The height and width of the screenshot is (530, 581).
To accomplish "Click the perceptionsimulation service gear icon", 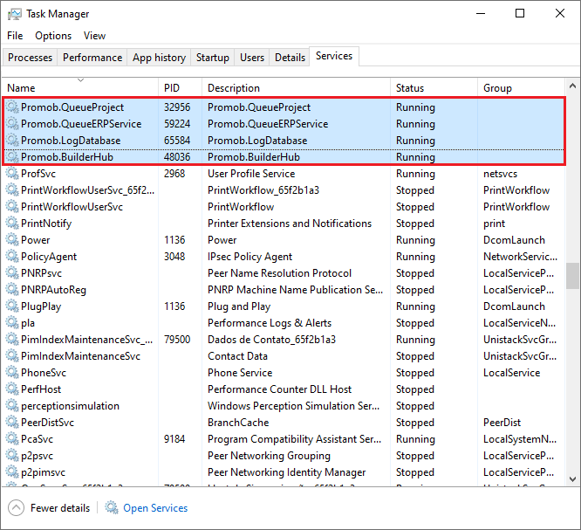I will pos(12,406).
